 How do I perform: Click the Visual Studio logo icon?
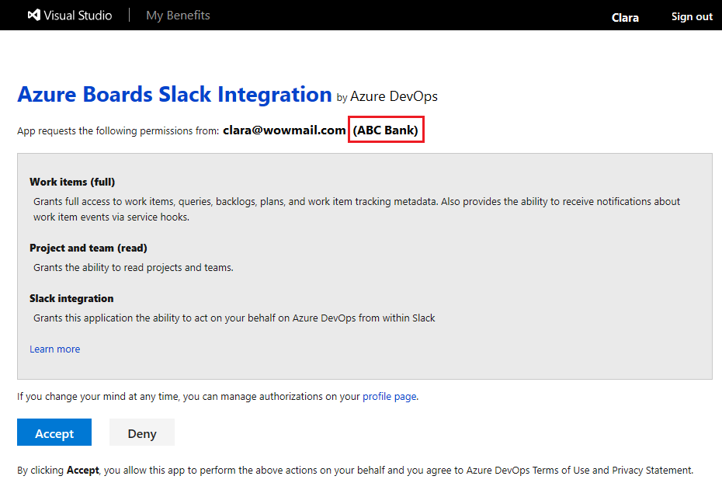[x=33, y=16]
